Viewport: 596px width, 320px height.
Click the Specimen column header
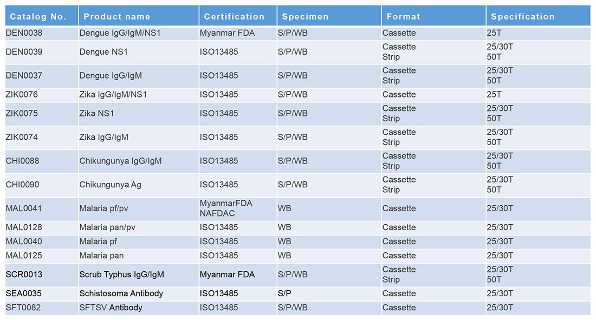[305, 16]
